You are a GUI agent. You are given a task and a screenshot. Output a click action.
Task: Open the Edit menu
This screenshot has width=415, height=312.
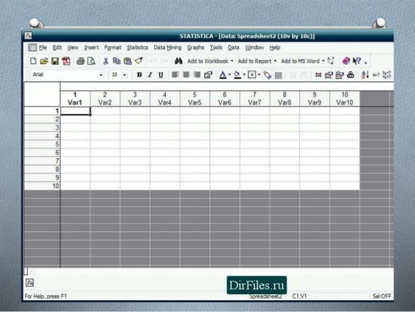click(x=57, y=48)
